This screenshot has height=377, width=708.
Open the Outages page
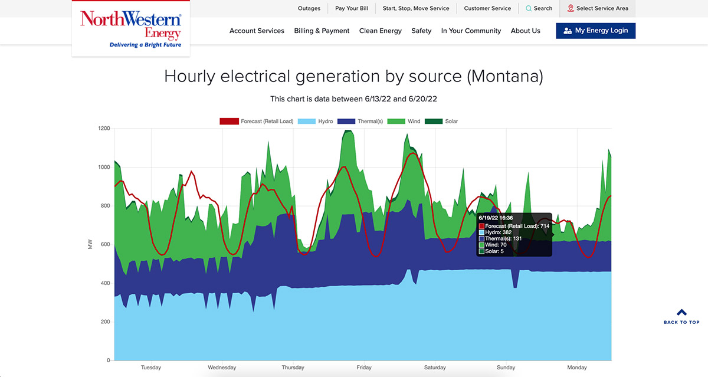point(309,8)
